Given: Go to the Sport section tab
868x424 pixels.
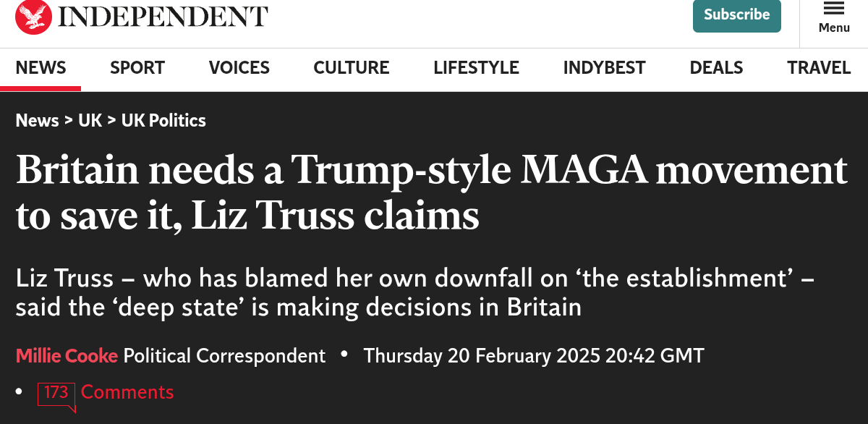Looking at the screenshot, I should pos(137,68).
